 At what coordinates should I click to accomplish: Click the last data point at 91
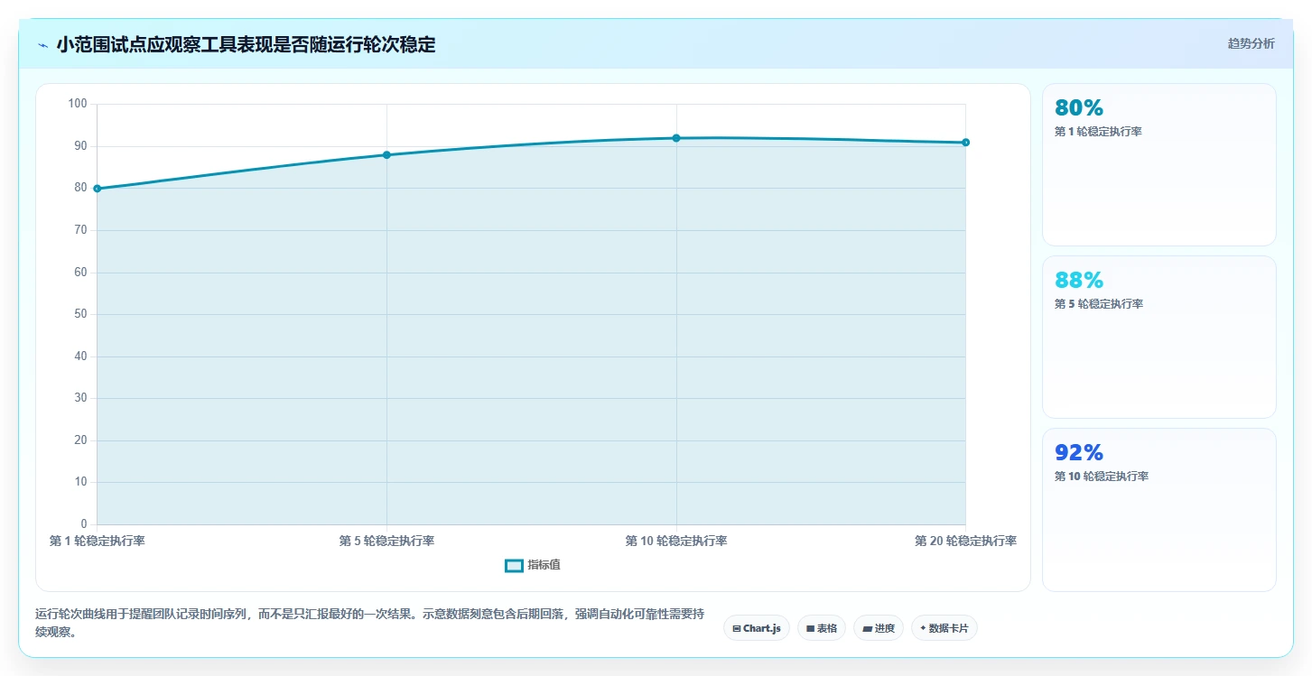click(965, 143)
